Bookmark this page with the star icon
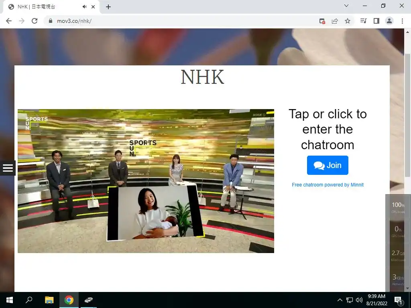The image size is (411, 308). (348, 21)
